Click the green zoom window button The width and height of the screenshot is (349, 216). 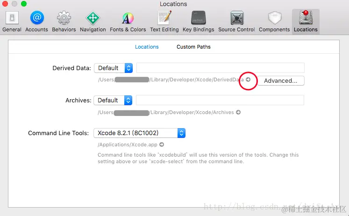(24, 4)
